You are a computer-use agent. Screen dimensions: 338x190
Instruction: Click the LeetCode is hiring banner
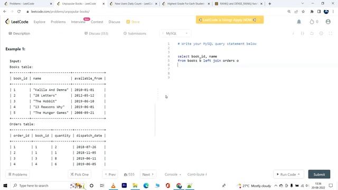(x=230, y=20)
